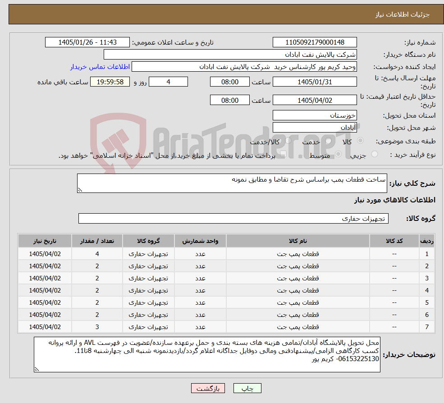Click the نام کالا column header

pyautogui.click(x=298, y=241)
